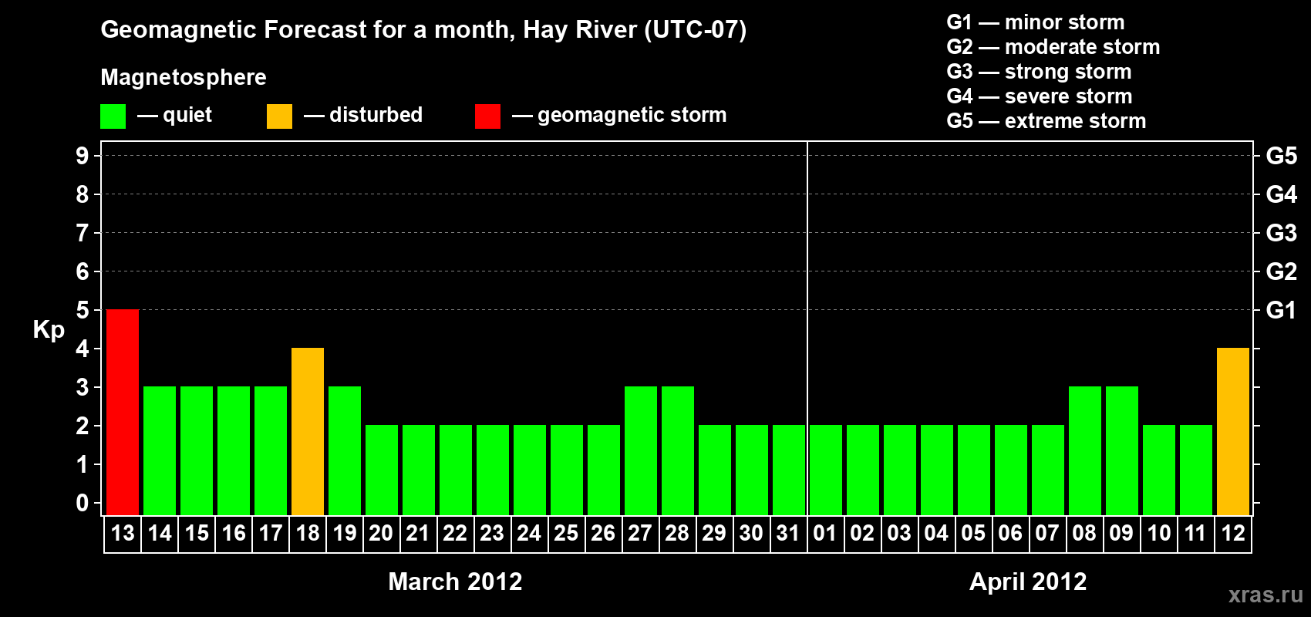Click the date label 13
1311x617 pixels.
click(x=123, y=533)
